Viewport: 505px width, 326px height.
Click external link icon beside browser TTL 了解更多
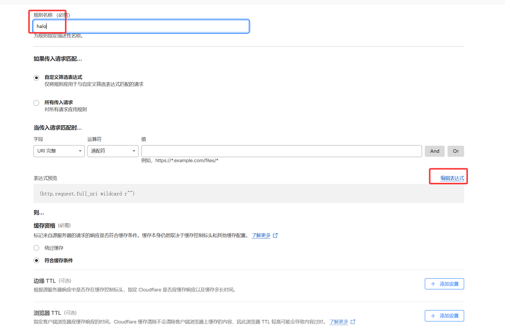[353, 322]
